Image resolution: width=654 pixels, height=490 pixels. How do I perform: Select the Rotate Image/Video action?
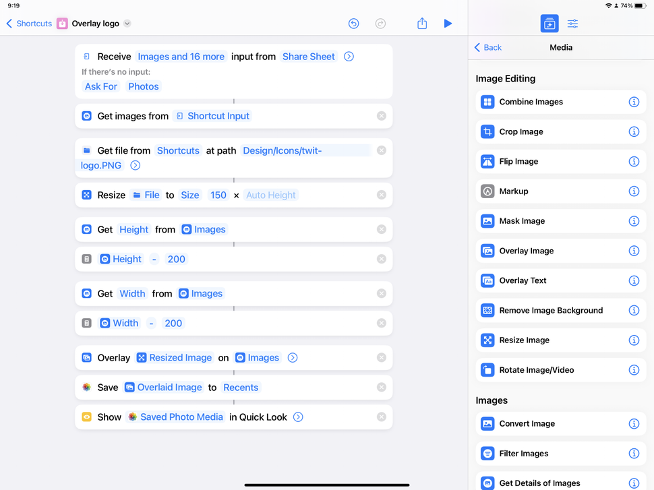coord(560,369)
